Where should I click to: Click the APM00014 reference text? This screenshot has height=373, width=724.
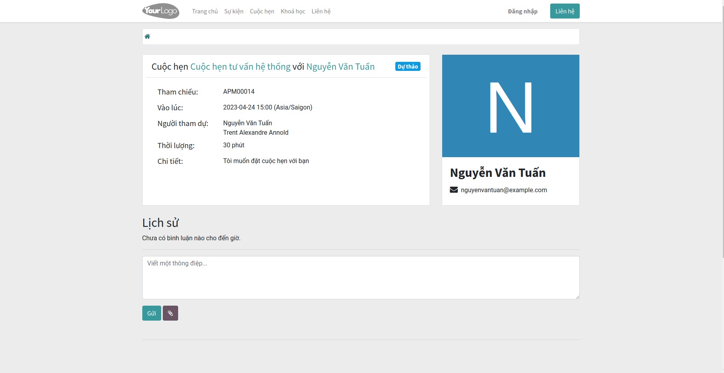239,91
